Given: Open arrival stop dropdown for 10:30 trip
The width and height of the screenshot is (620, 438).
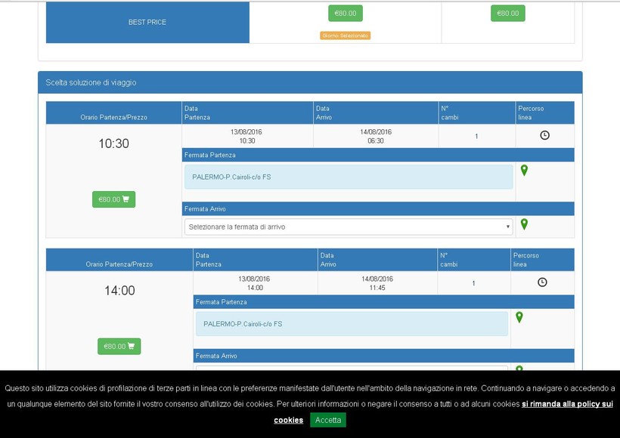Looking at the screenshot, I should 349,227.
